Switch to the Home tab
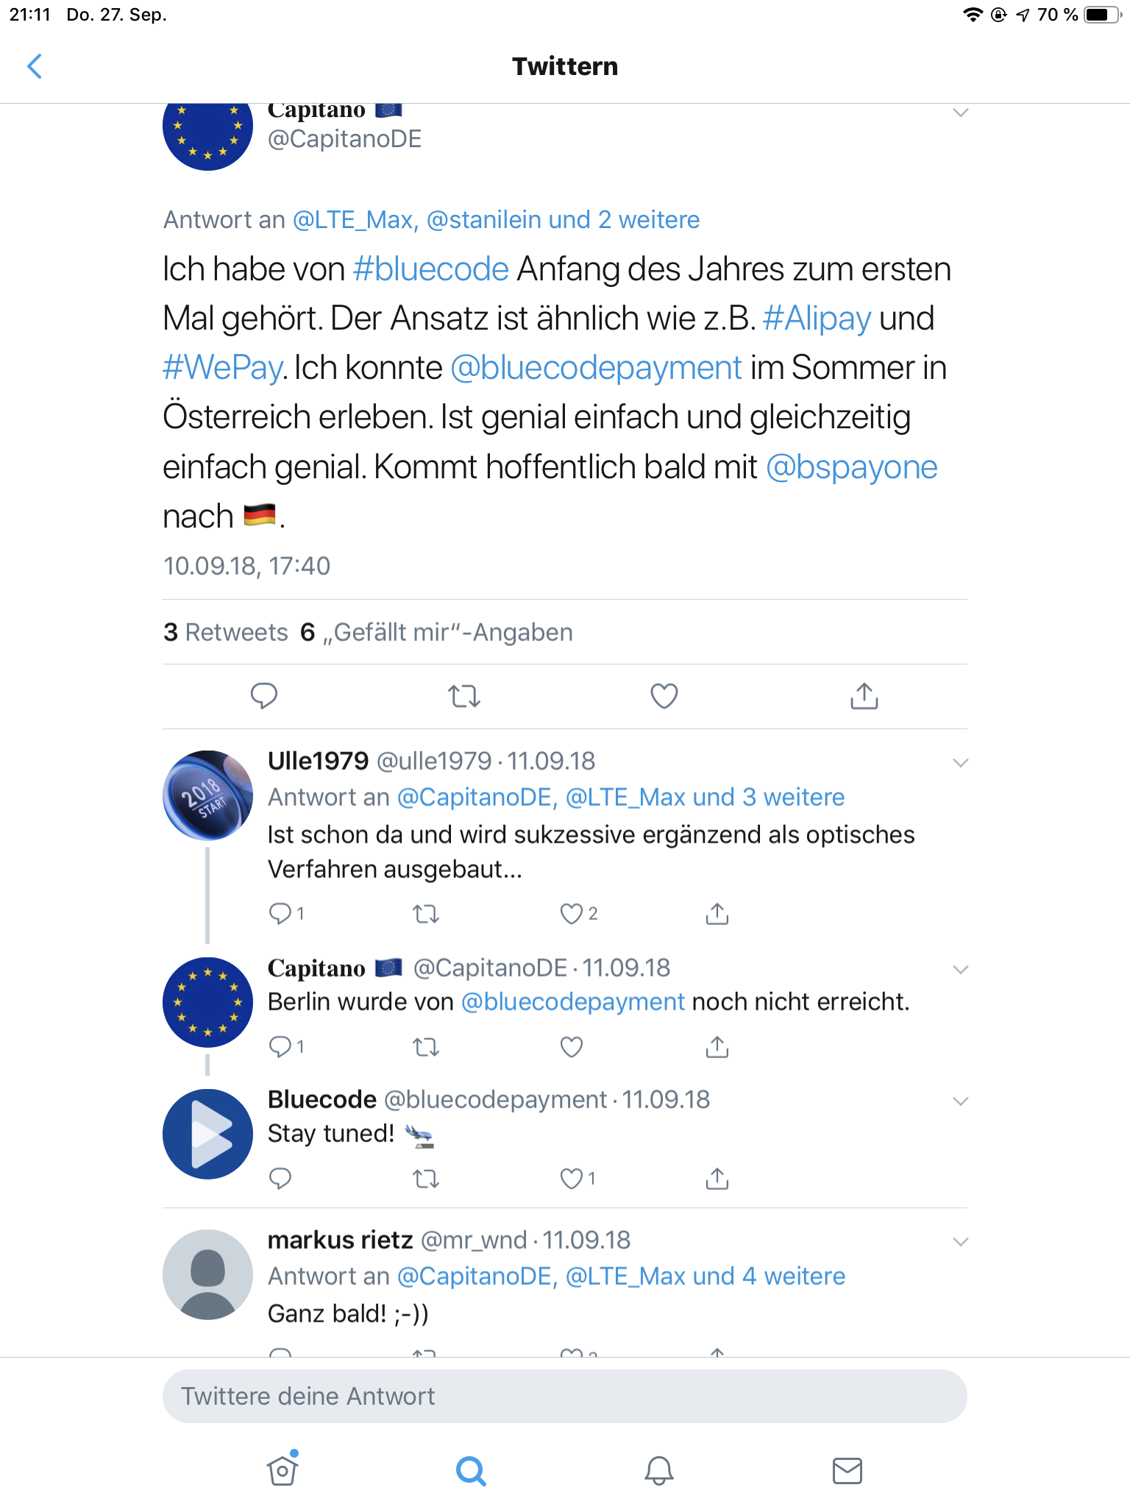Image resolution: width=1130 pixels, height=1507 pixels. click(282, 1469)
